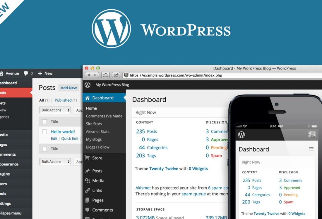Tap the battery icon in phone status bar

[314, 126]
